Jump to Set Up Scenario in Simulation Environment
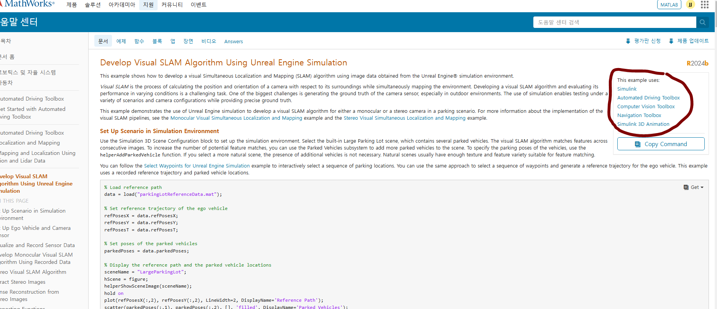This screenshot has width=717, height=309. click(x=33, y=214)
